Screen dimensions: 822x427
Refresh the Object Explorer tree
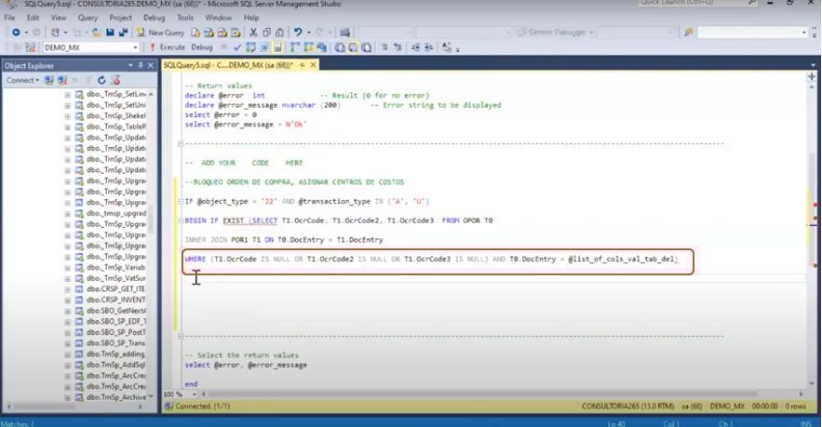(x=100, y=80)
